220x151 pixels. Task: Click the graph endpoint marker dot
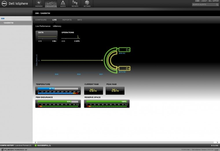(x=102, y=60)
